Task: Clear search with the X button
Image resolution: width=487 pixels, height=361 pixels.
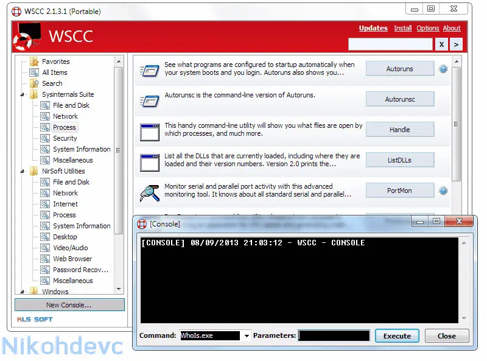Action: [x=441, y=44]
